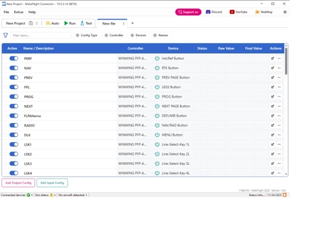This screenshot has height=250, width=332.
Task: Edit the PERF row config
Action: [272, 59]
